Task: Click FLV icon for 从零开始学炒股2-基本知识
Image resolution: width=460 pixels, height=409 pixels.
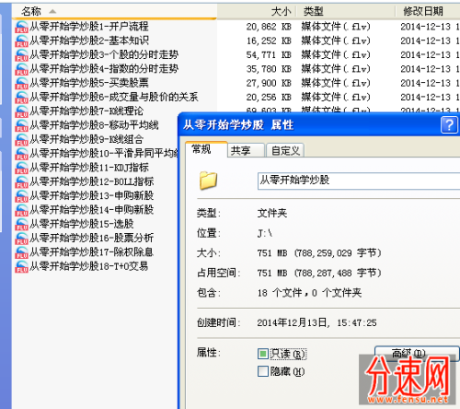Action: tap(21, 41)
